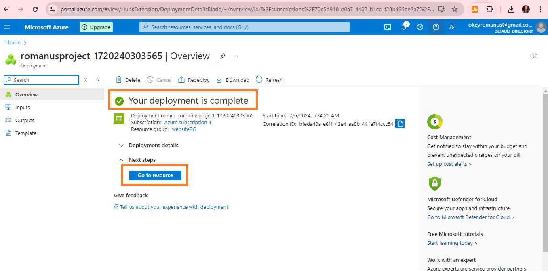This screenshot has width=548, height=271.
Task: Clear the left menu search box
Action: point(86,80)
